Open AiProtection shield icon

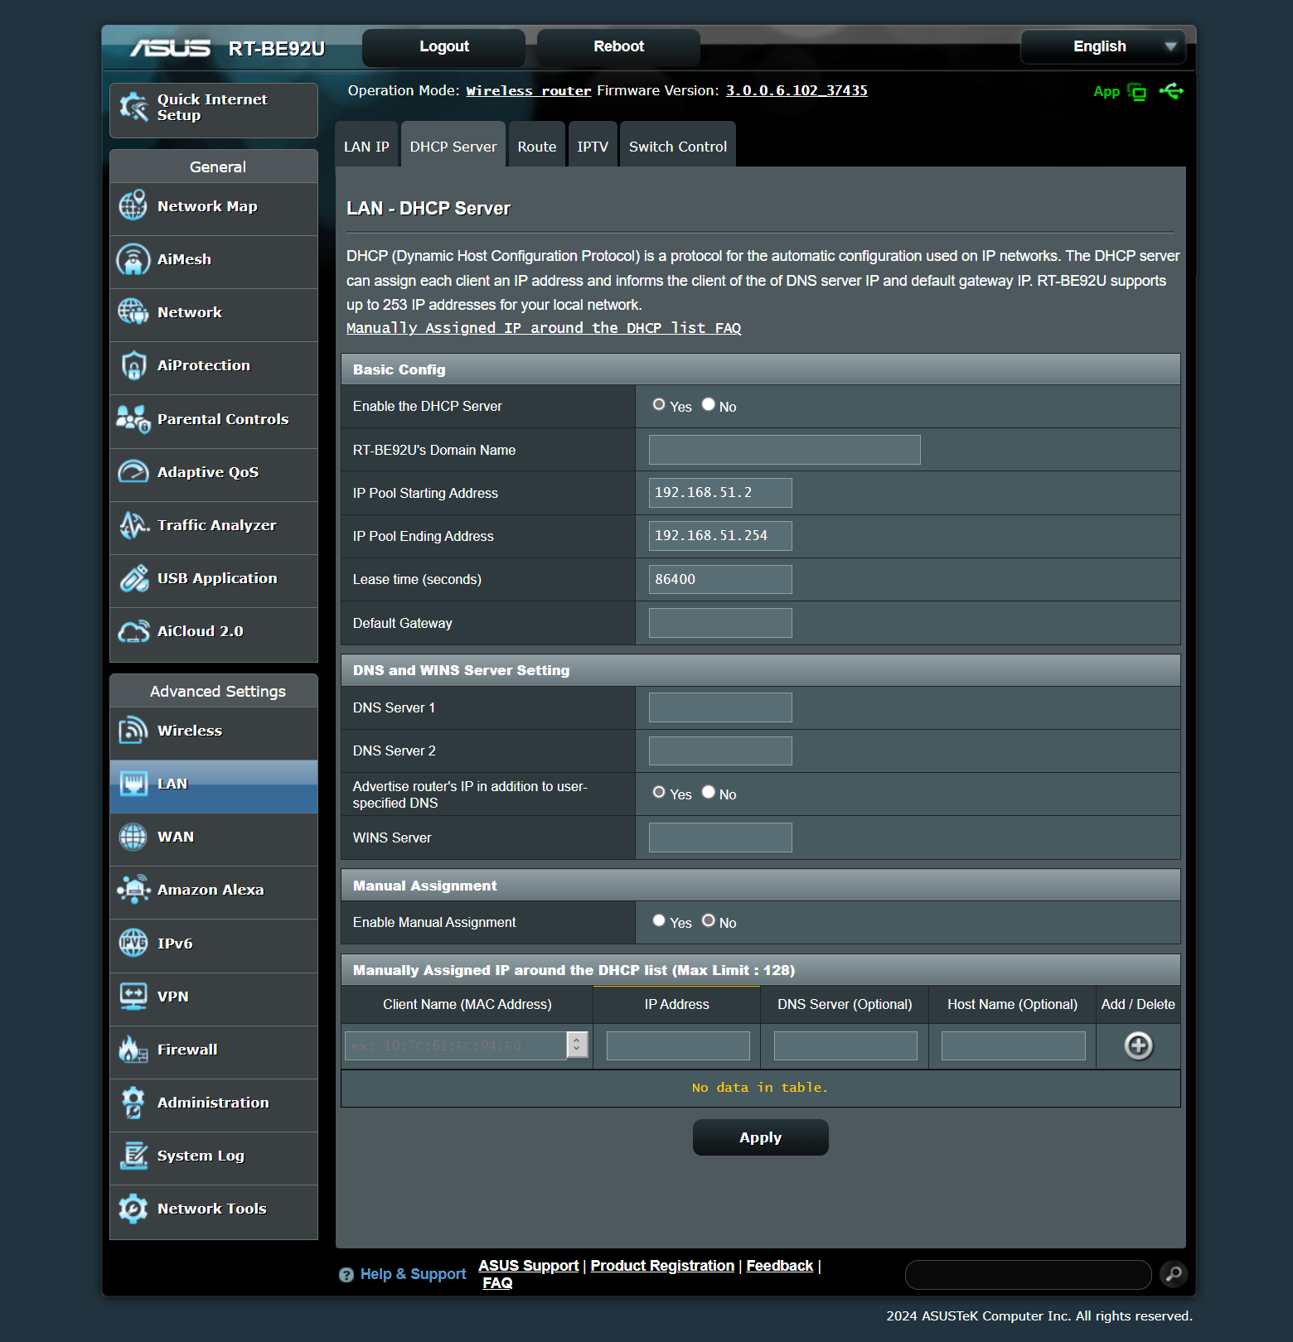133,365
